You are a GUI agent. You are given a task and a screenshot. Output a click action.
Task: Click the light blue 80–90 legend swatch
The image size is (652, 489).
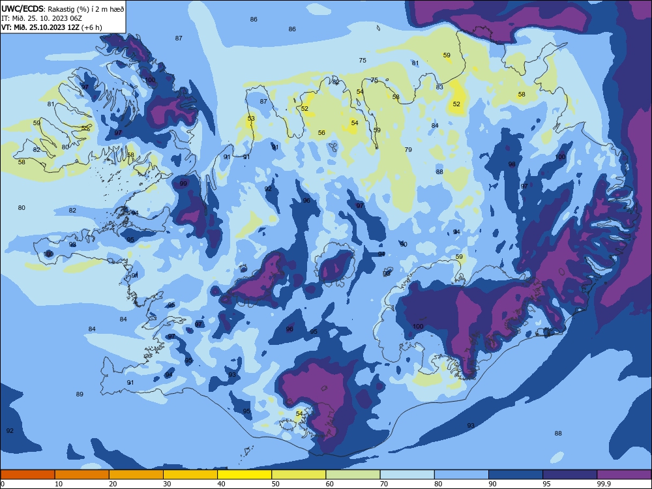462,475
